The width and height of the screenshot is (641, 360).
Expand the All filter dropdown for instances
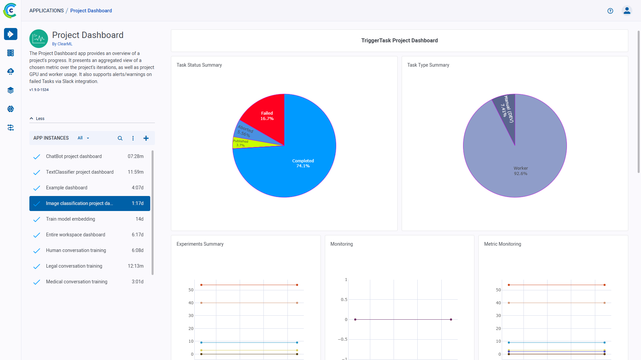point(82,138)
